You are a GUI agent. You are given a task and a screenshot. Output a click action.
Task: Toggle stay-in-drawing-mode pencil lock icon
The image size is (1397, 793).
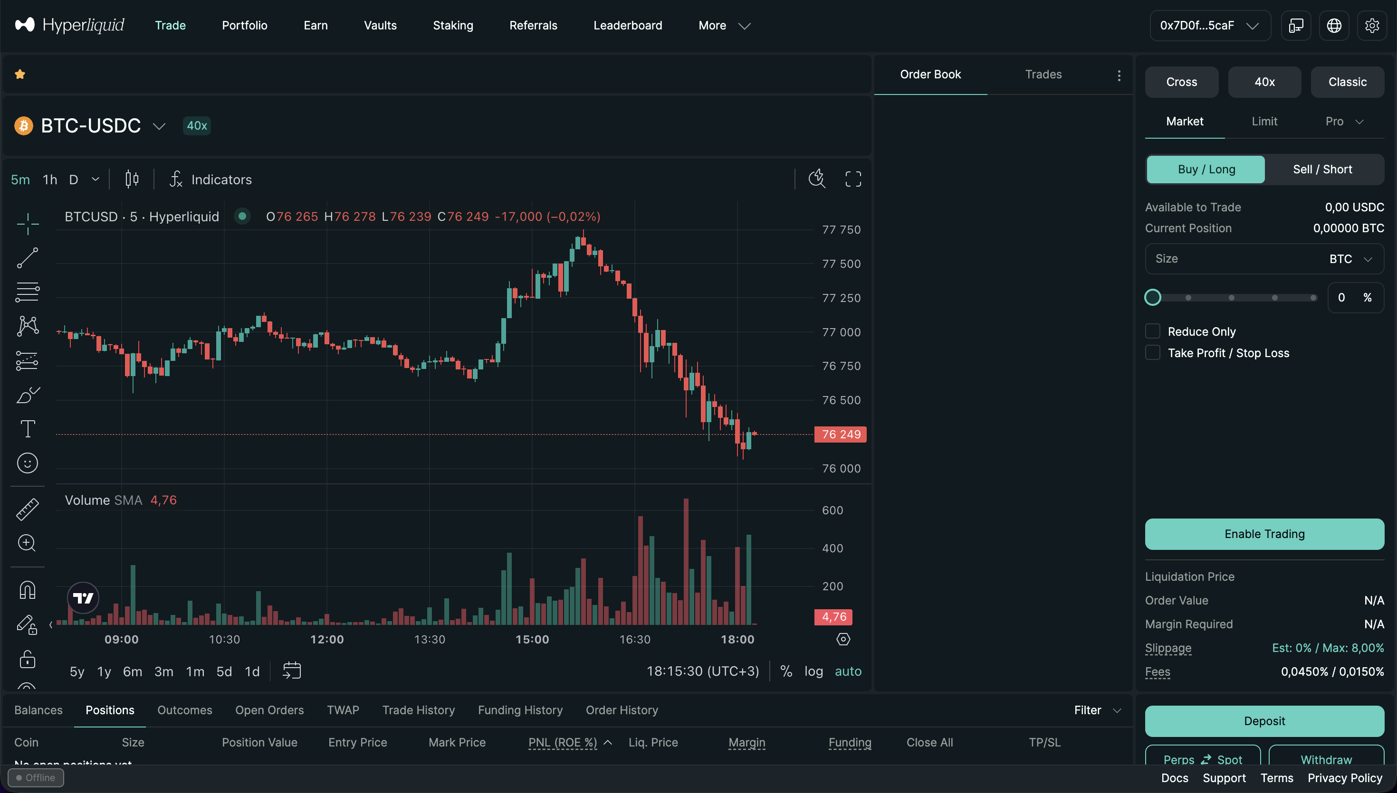27,625
